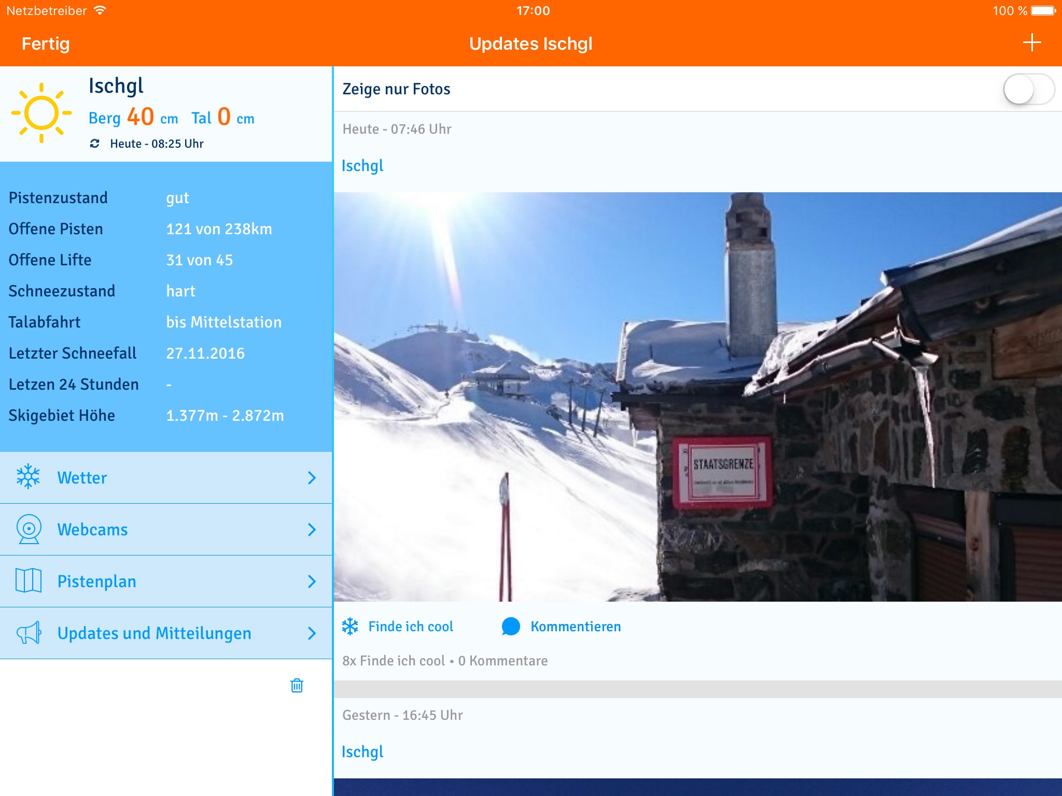The image size is (1062, 796).
Task: Tap the Pistenzustand gut value
Action: pos(177,198)
